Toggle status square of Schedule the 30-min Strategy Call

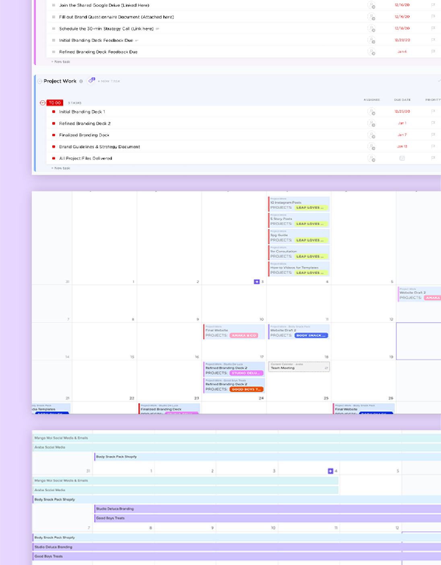click(x=54, y=29)
